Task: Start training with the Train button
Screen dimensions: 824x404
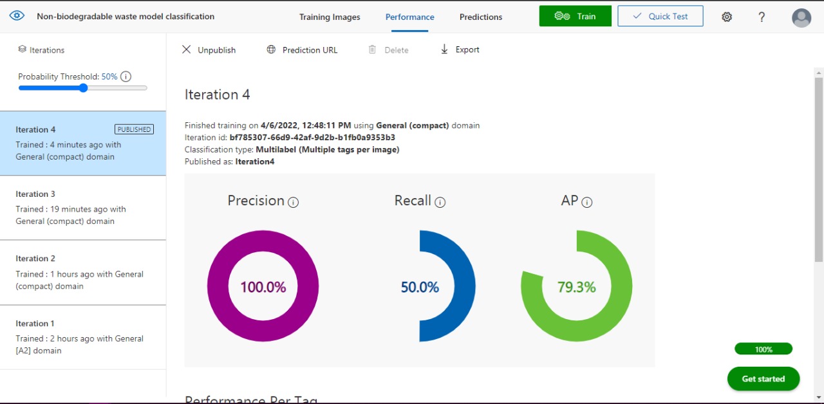Action: pos(576,16)
